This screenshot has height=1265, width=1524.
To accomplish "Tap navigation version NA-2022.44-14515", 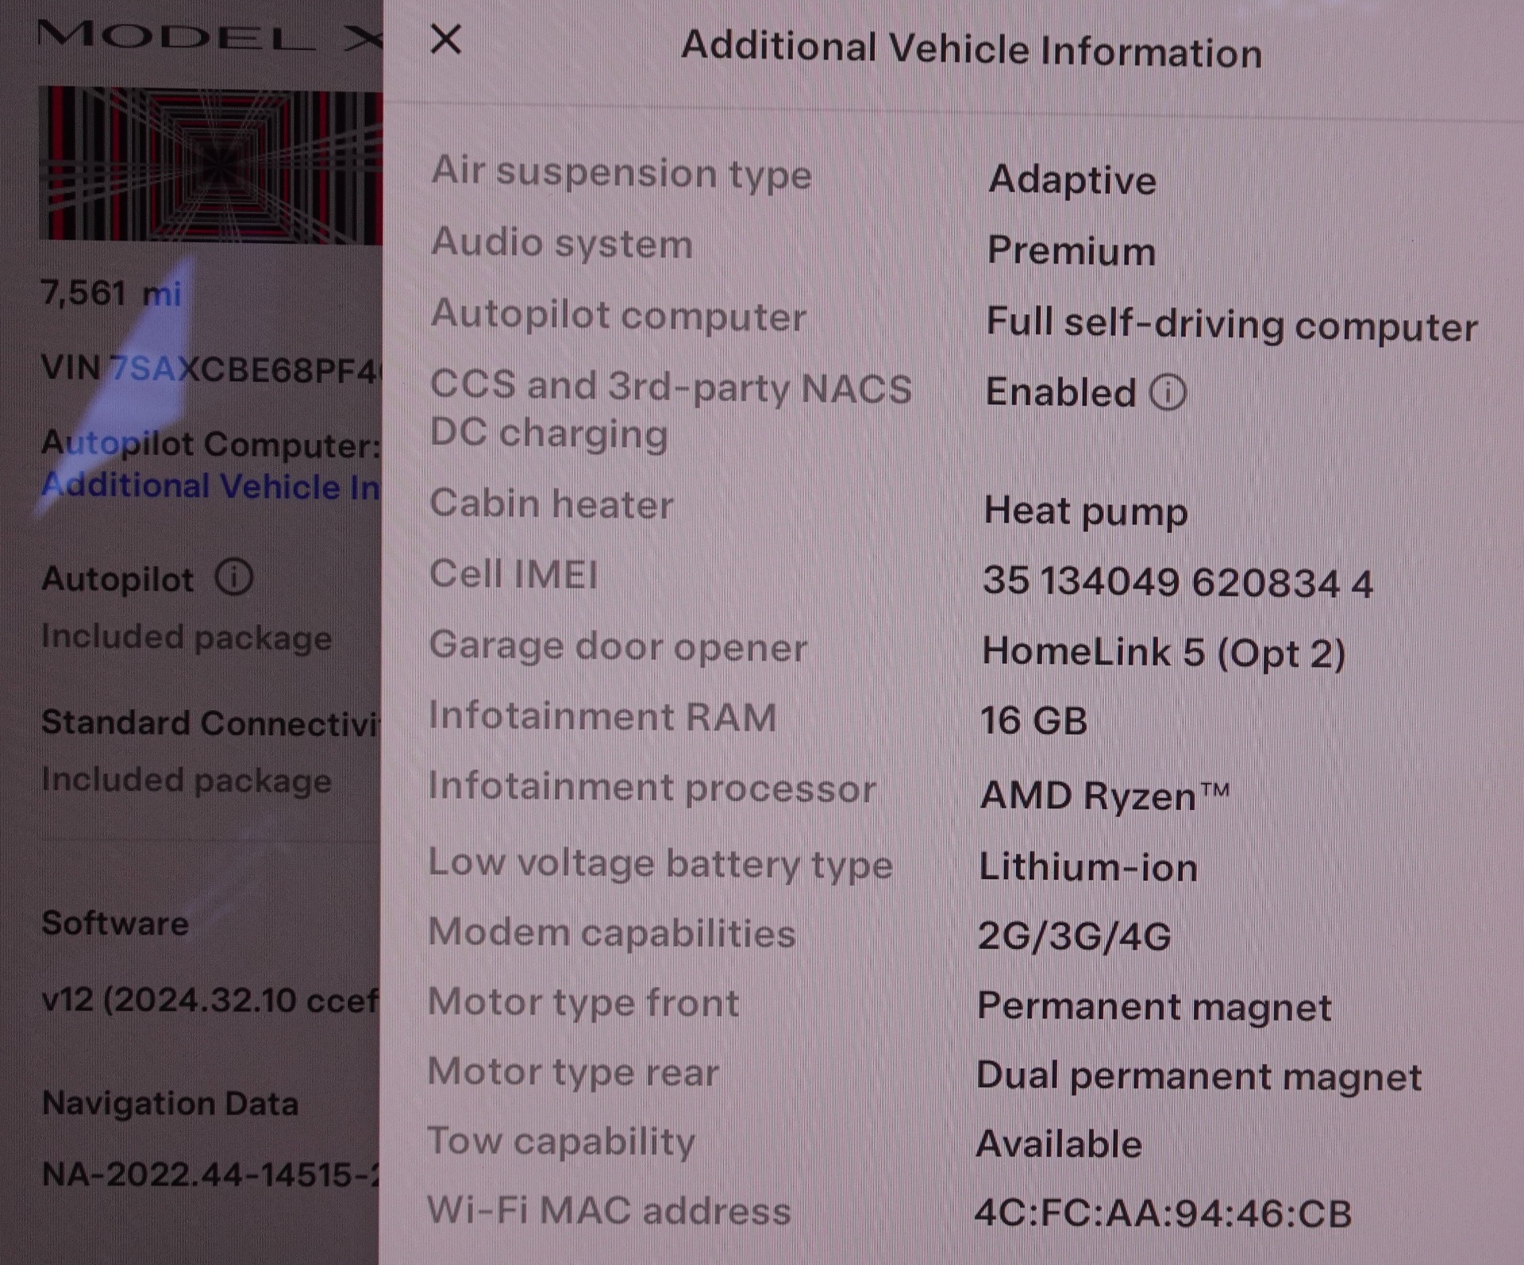I will (x=210, y=1174).
